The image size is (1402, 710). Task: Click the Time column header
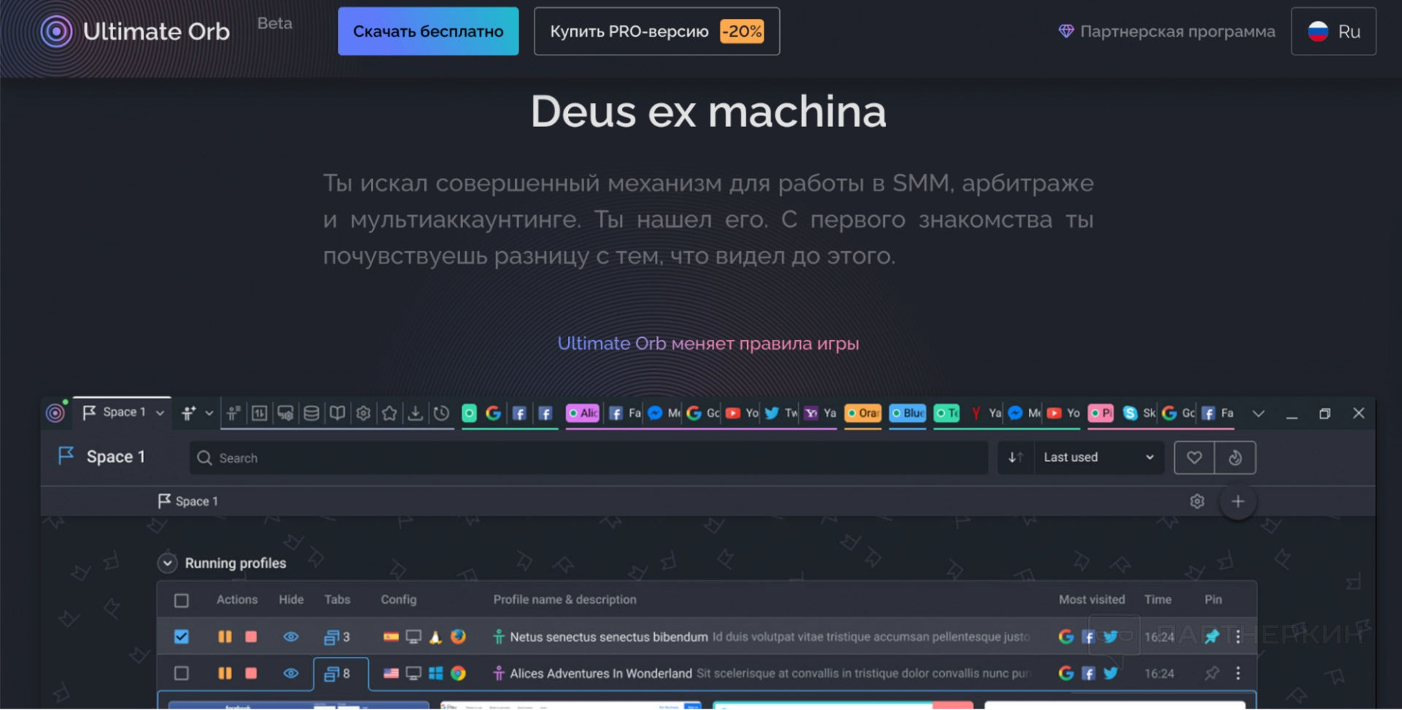tap(1157, 600)
